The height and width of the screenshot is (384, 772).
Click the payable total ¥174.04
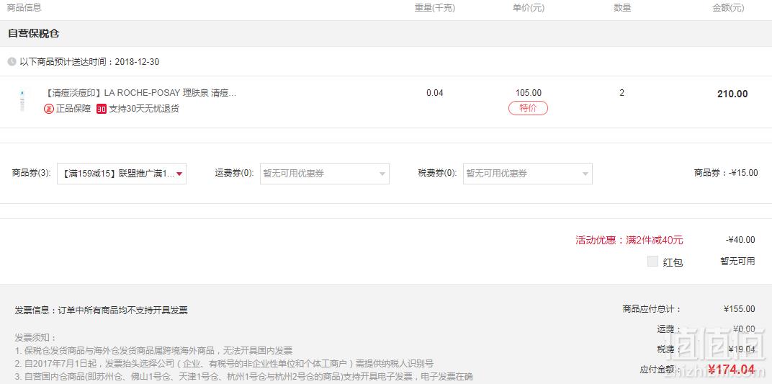click(731, 369)
